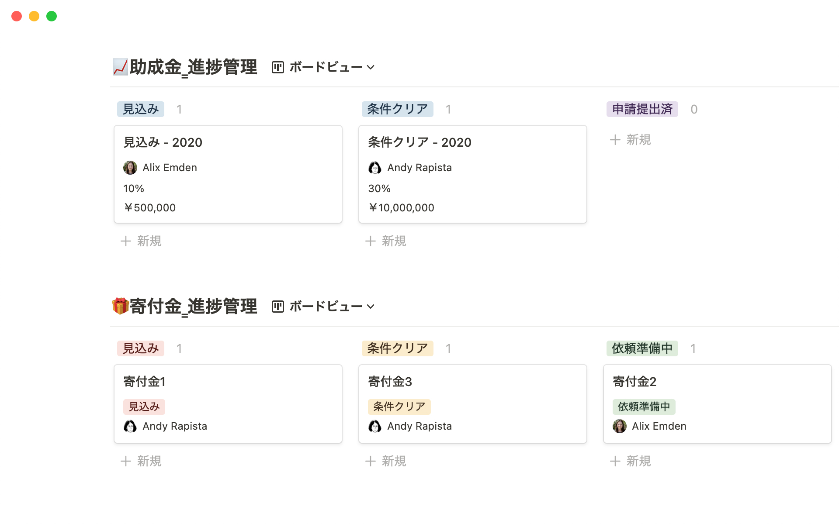Click Andy Rapista's avatar on the 条件クリア - 2020 card
Viewport: 839px width, 524px height.
pyautogui.click(x=375, y=168)
